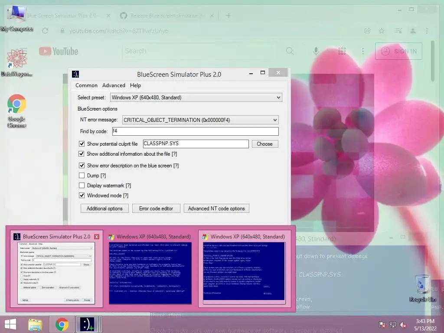Open Advanced NT code options
The height and width of the screenshot is (333, 444).
coord(216,209)
